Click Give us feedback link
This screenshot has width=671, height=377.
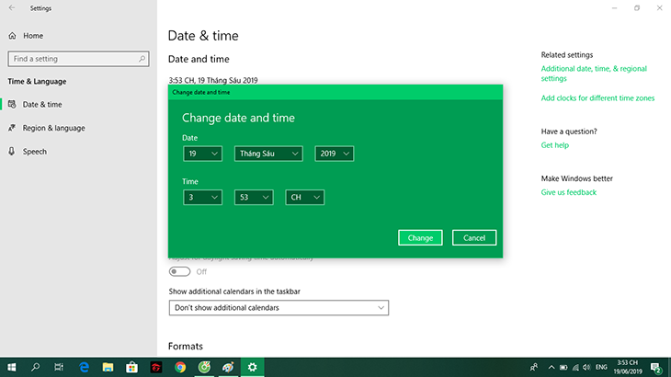tap(568, 192)
